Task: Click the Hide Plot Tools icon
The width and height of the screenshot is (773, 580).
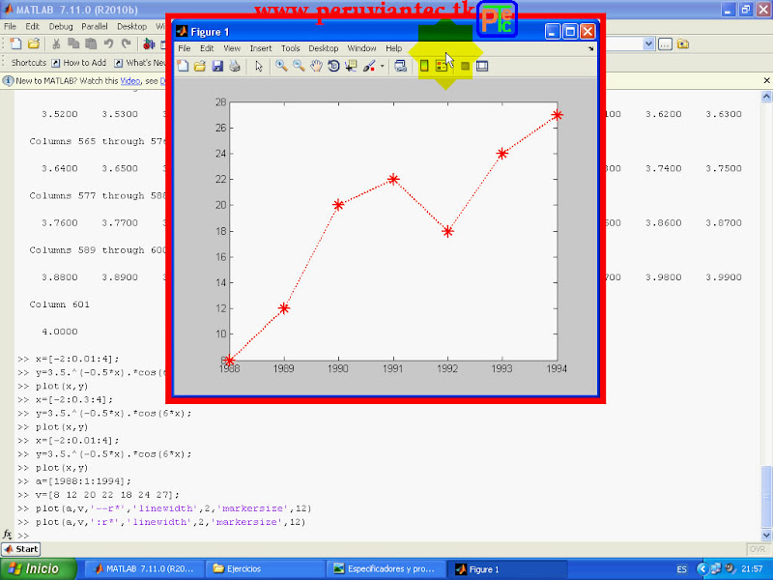Action: pyautogui.click(x=465, y=66)
